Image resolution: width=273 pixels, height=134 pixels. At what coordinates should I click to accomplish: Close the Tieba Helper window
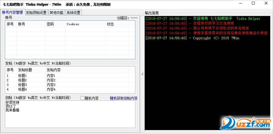point(266,3)
